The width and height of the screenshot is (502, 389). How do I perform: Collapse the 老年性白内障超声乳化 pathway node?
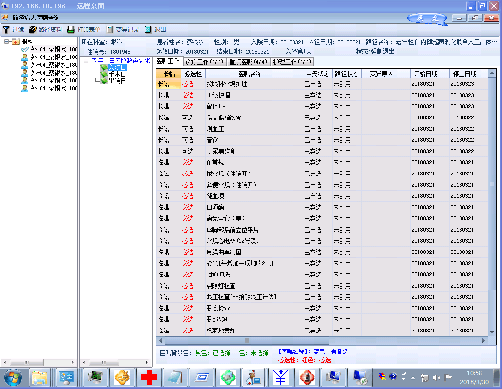point(86,61)
